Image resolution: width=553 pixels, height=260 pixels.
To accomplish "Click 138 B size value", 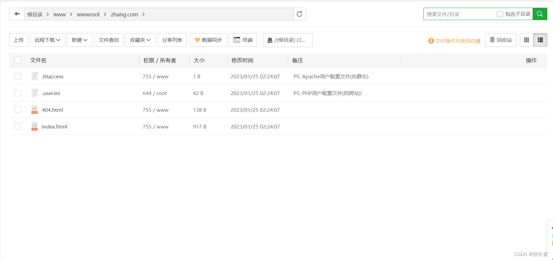I will (200, 110).
